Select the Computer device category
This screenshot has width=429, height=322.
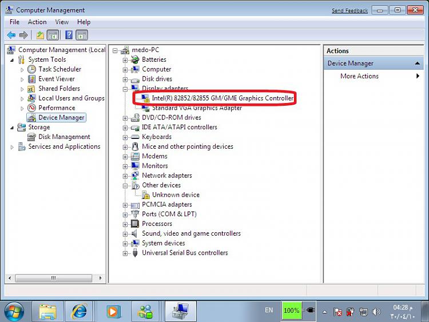point(157,69)
